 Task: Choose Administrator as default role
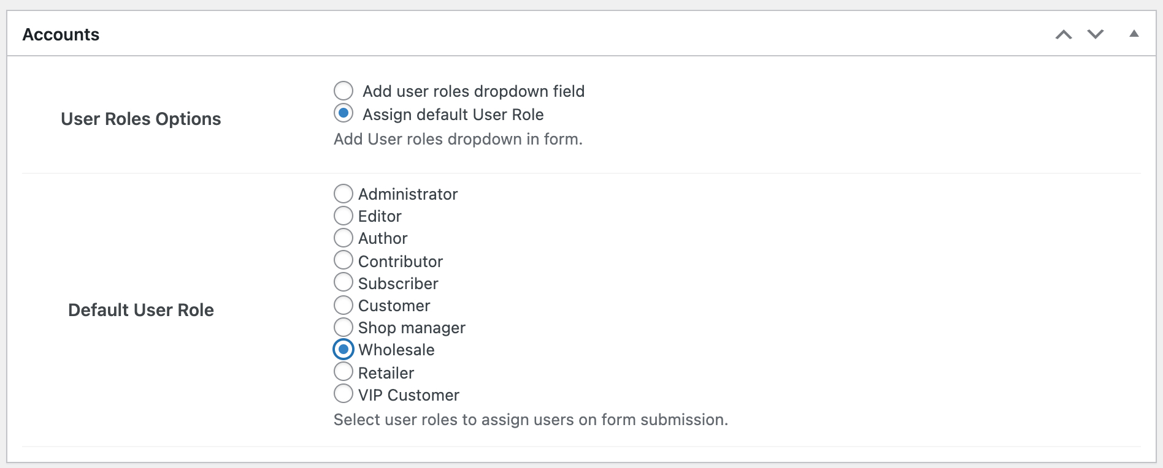click(x=344, y=194)
